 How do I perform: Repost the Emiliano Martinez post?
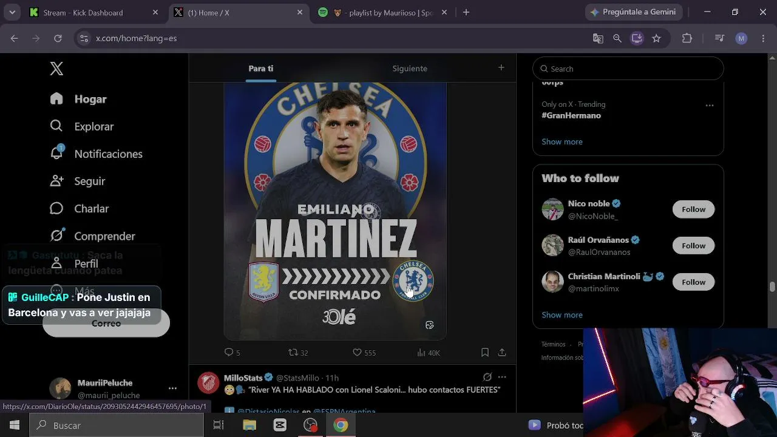point(298,352)
